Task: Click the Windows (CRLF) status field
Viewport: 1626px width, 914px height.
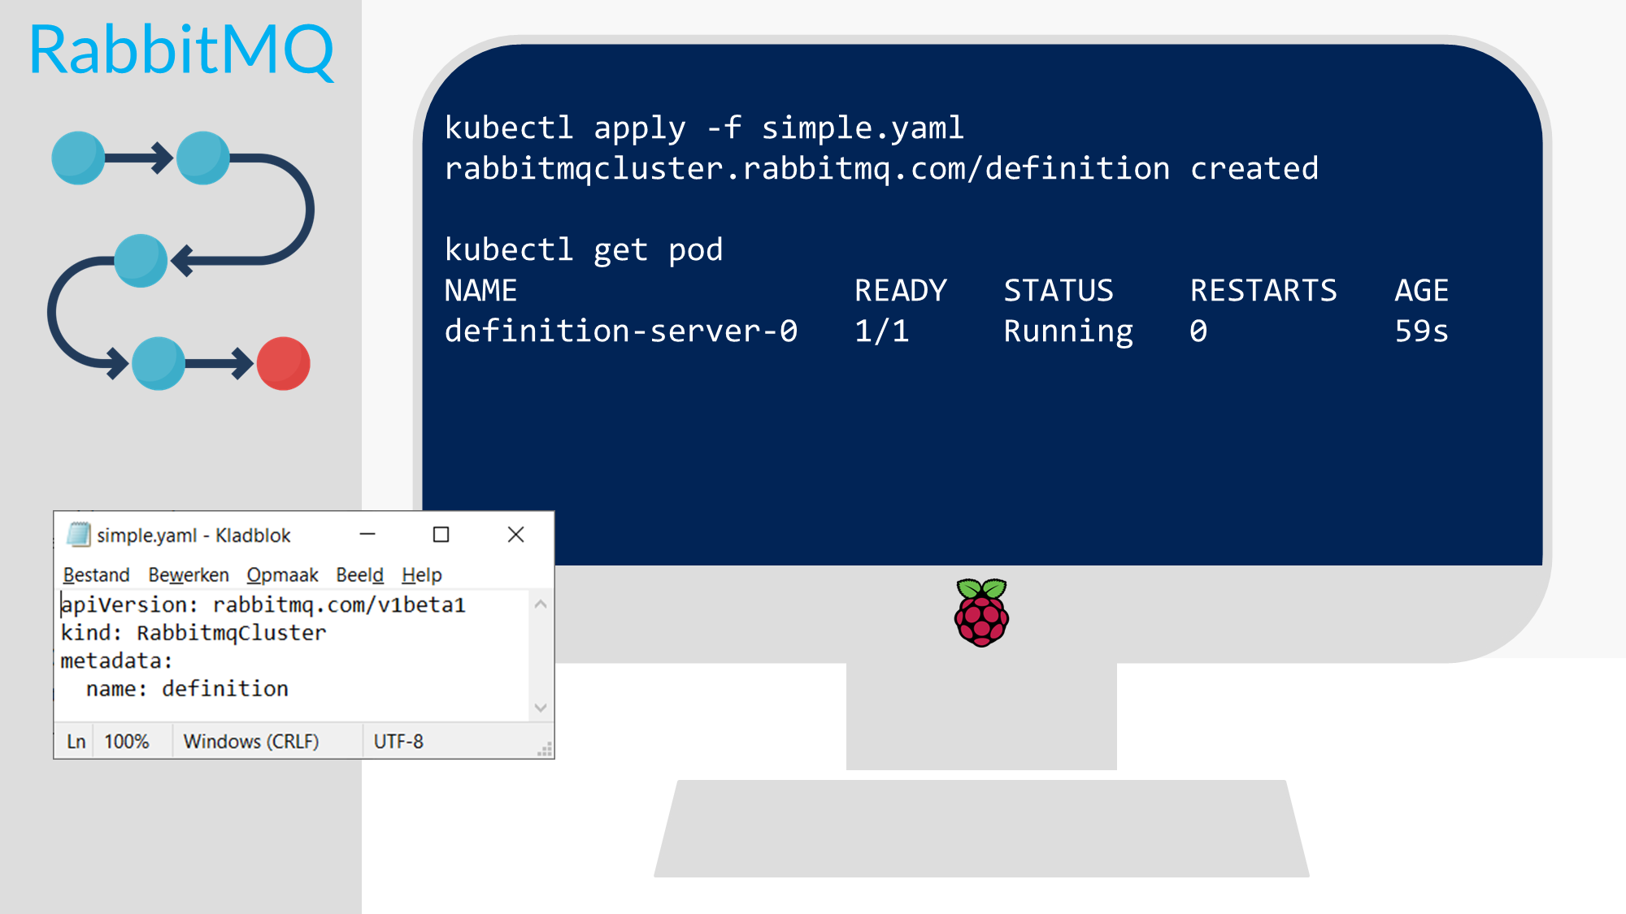Action: [251, 742]
